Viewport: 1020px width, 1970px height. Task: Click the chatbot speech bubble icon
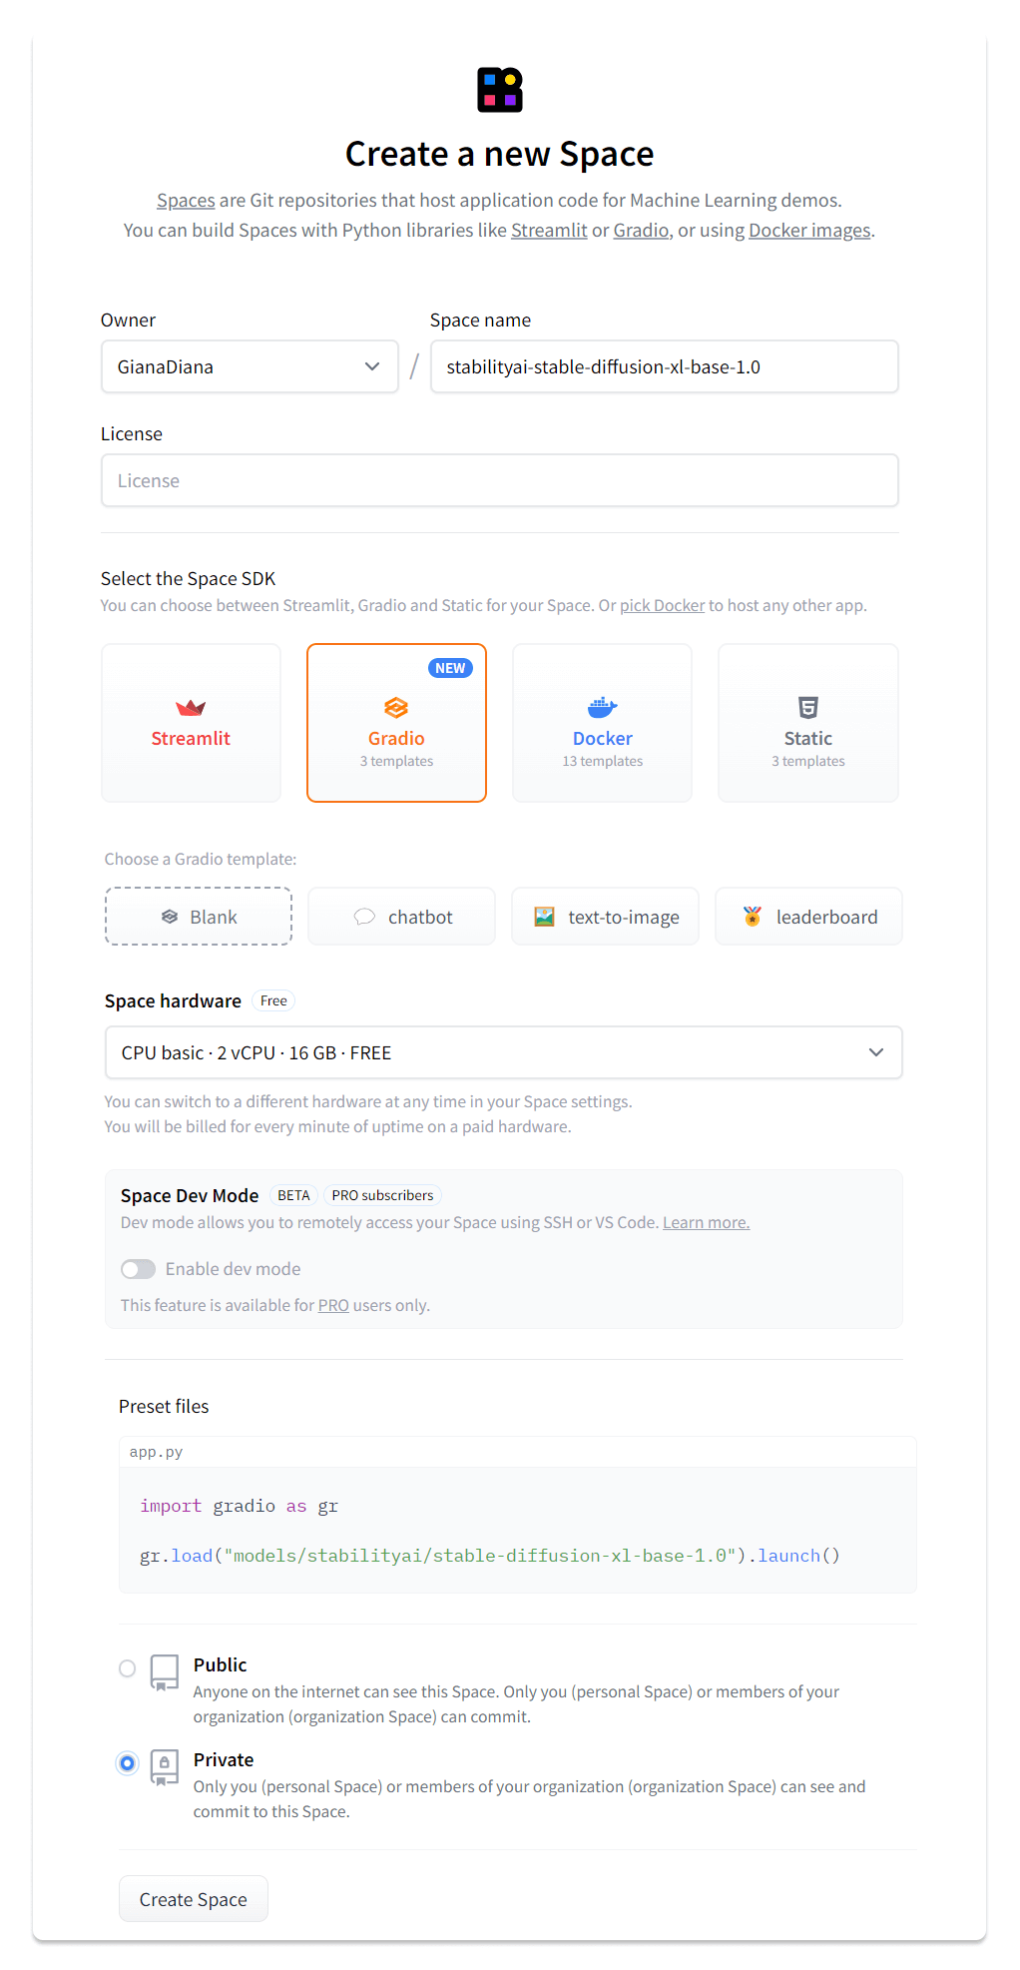coord(364,917)
